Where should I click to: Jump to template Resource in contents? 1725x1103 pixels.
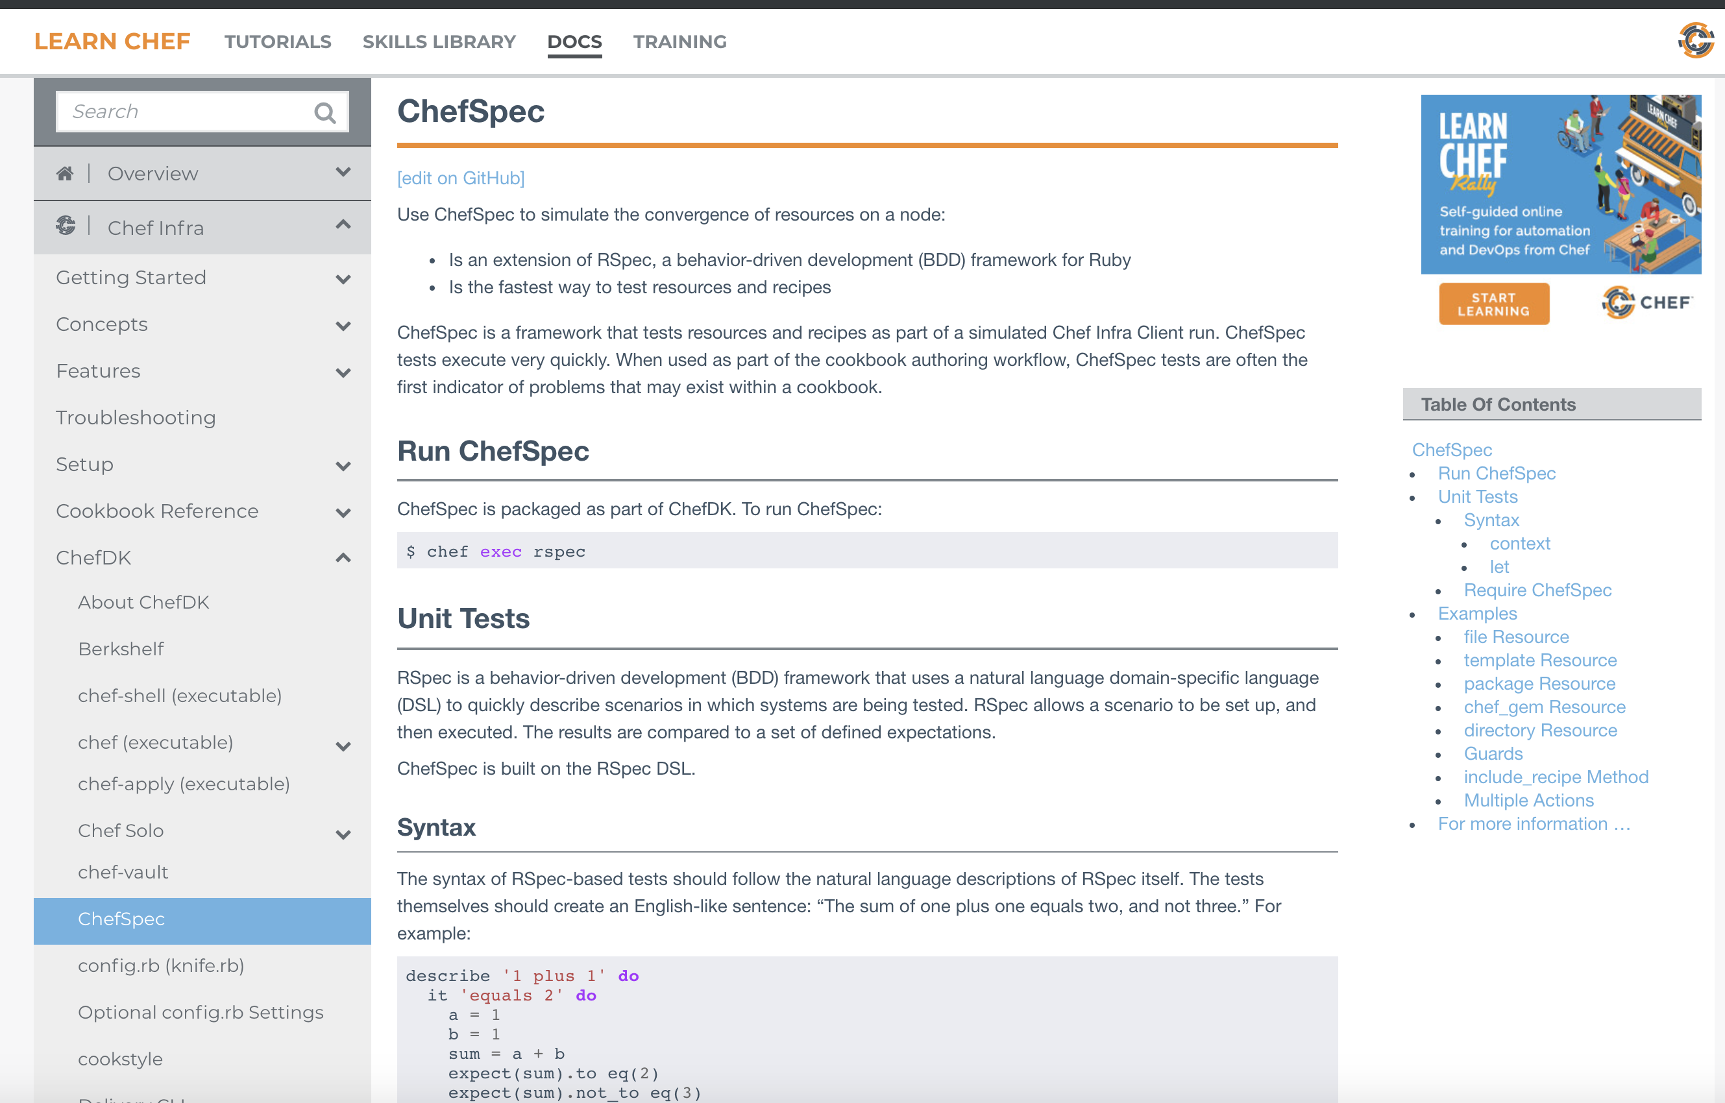(1540, 661)
